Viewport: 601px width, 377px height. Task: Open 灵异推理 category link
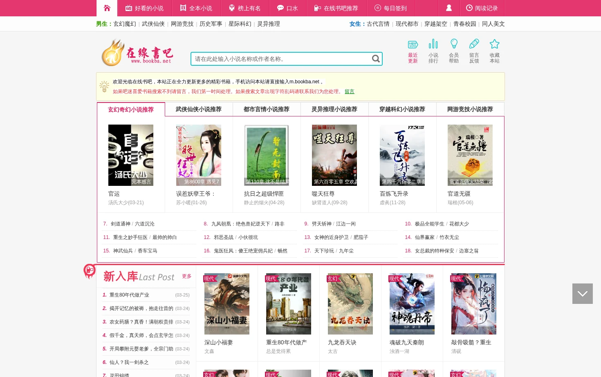(x=269, y=24)
